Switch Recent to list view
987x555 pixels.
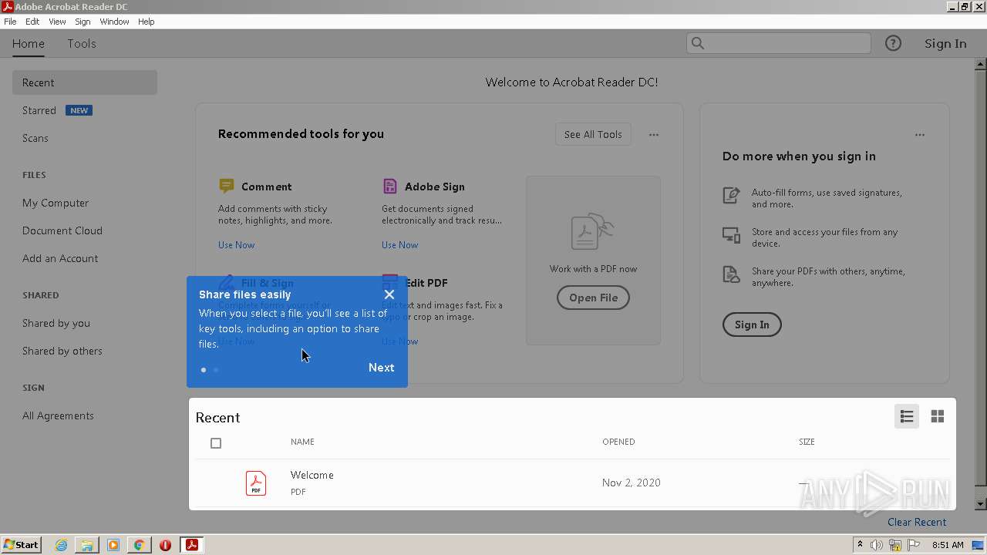coord(907,416)
